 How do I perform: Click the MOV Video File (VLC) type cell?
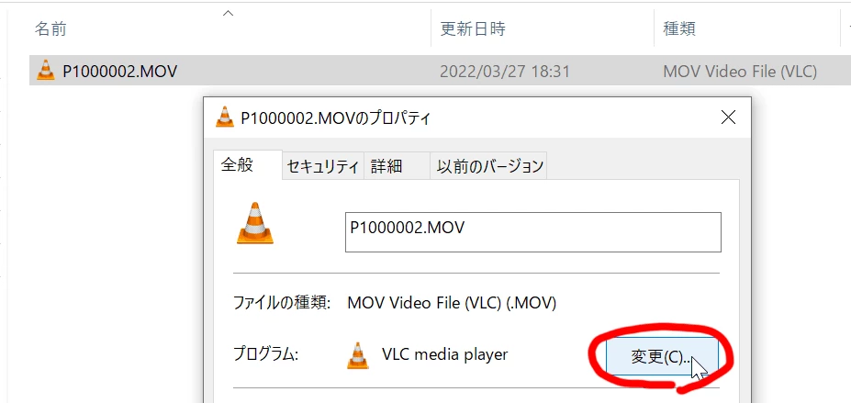coord(740,71)
